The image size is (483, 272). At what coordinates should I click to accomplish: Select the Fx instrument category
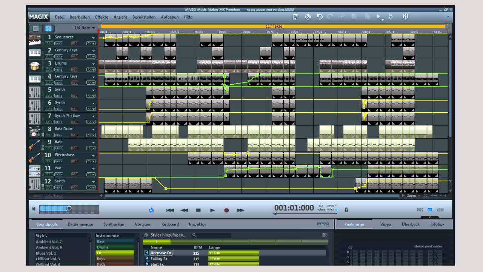[115, 253]
